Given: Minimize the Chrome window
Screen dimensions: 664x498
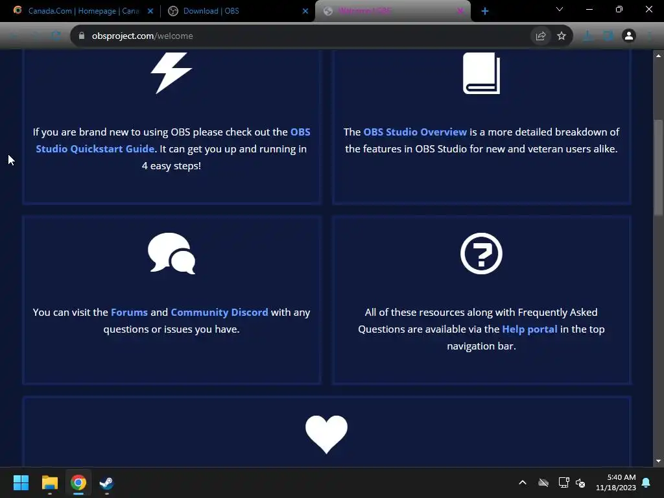Looking at the screenshot, I should pyautogui.click(x=589, y=9).
